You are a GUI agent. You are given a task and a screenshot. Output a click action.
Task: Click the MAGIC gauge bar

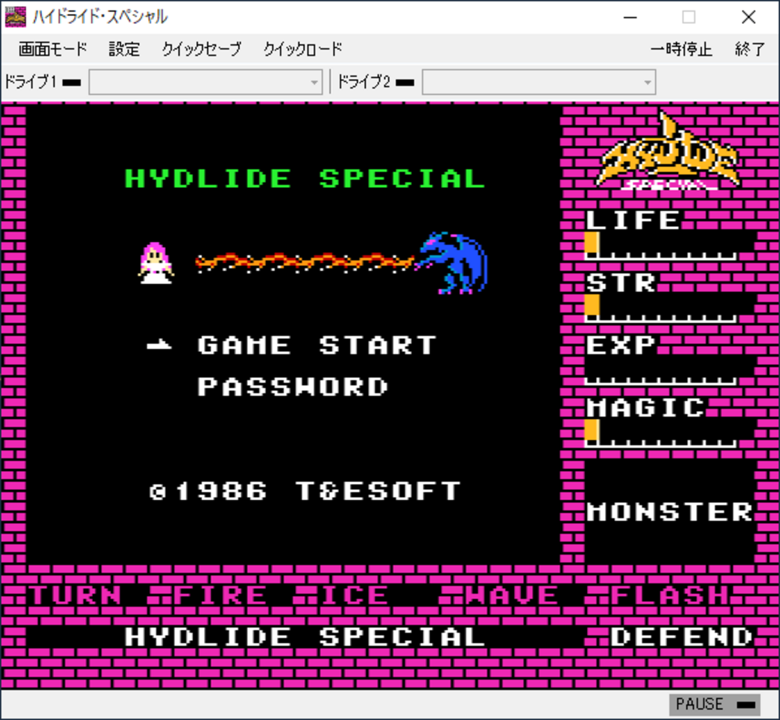click(661, 434)
